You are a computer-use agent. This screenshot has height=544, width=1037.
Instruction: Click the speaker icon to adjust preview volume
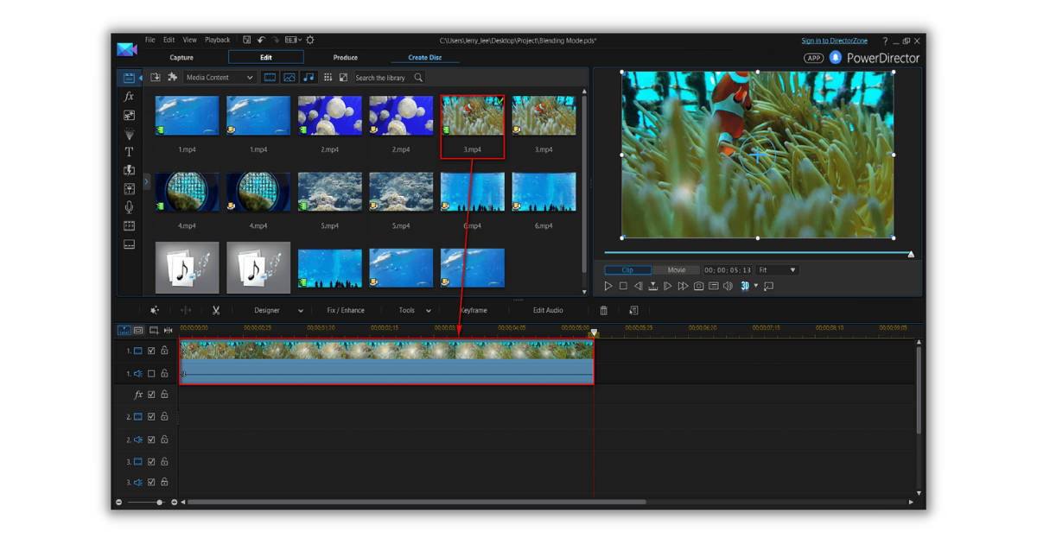click(x=728, y=286)
